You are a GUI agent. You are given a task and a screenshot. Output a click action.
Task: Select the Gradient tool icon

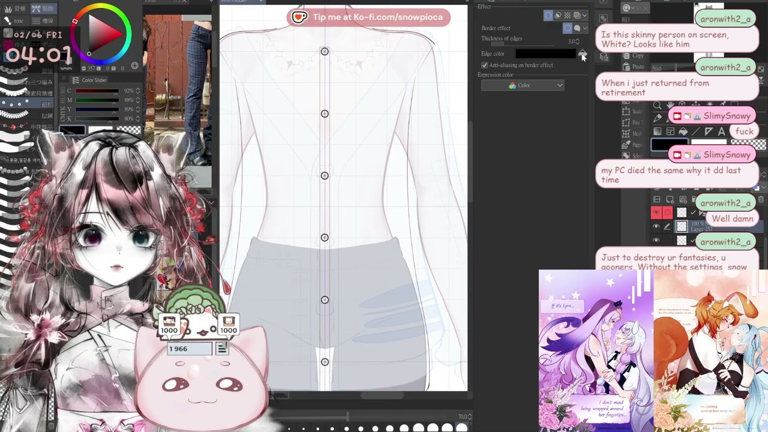657,131
